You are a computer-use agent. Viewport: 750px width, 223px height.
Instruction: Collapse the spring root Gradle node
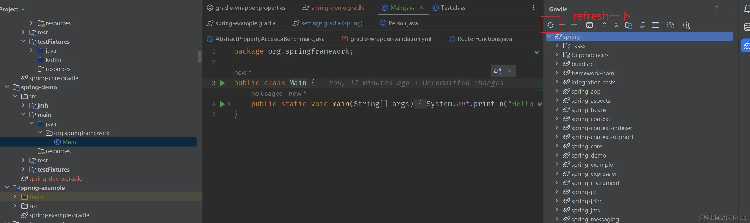tap(549, 36)
